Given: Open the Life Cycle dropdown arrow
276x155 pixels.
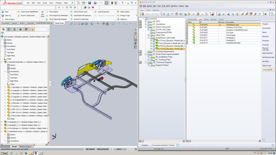Looking at the screenshot, I should coord(42,19).
